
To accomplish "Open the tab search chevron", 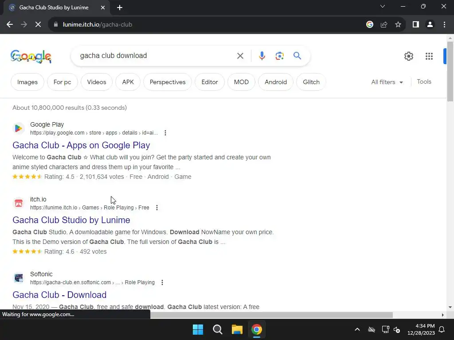I will coord(383,6).
